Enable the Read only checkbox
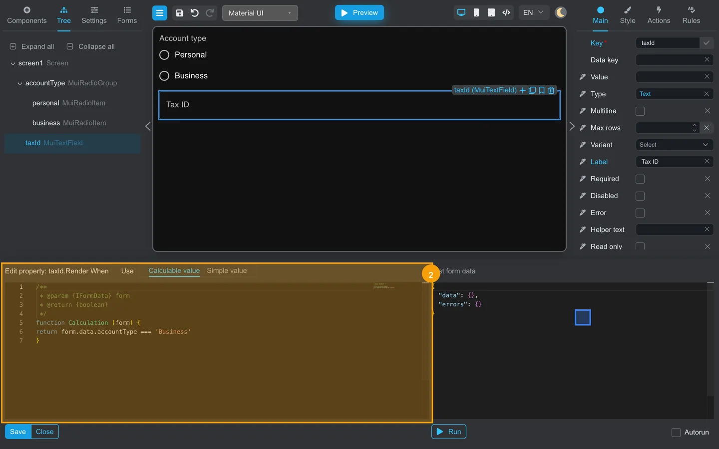The height and width of the screenshot is (449, 719). (x=640, y=246)
